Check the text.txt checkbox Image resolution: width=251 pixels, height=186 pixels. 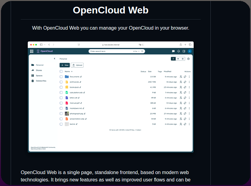61,124
